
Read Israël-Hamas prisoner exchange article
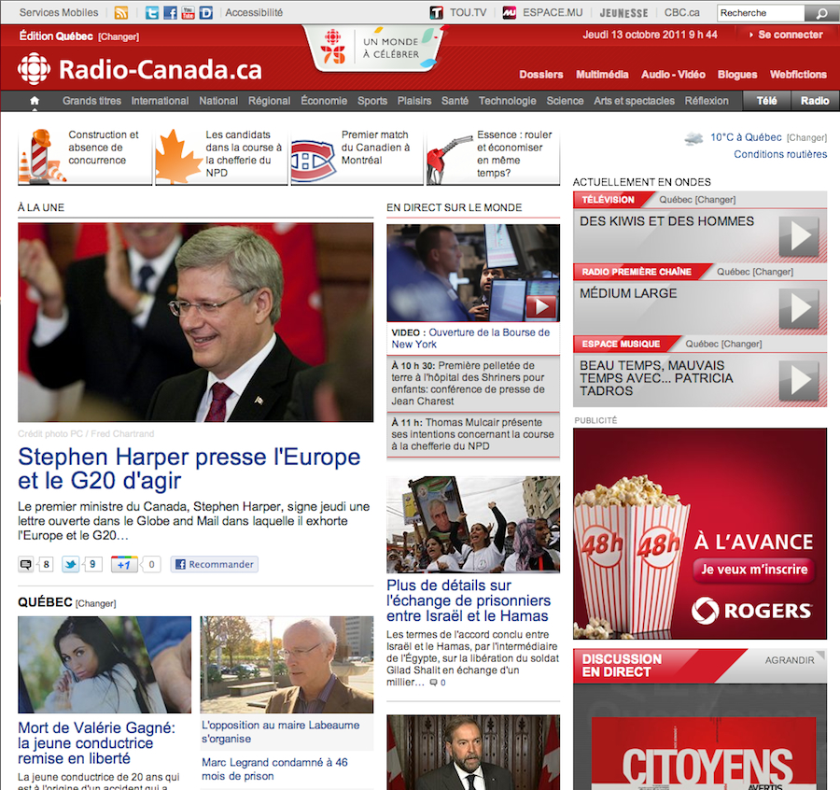[x=468, y=600]
